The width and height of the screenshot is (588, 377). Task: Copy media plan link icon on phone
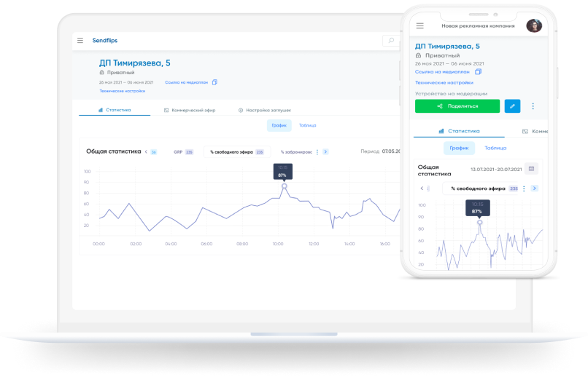478,72
